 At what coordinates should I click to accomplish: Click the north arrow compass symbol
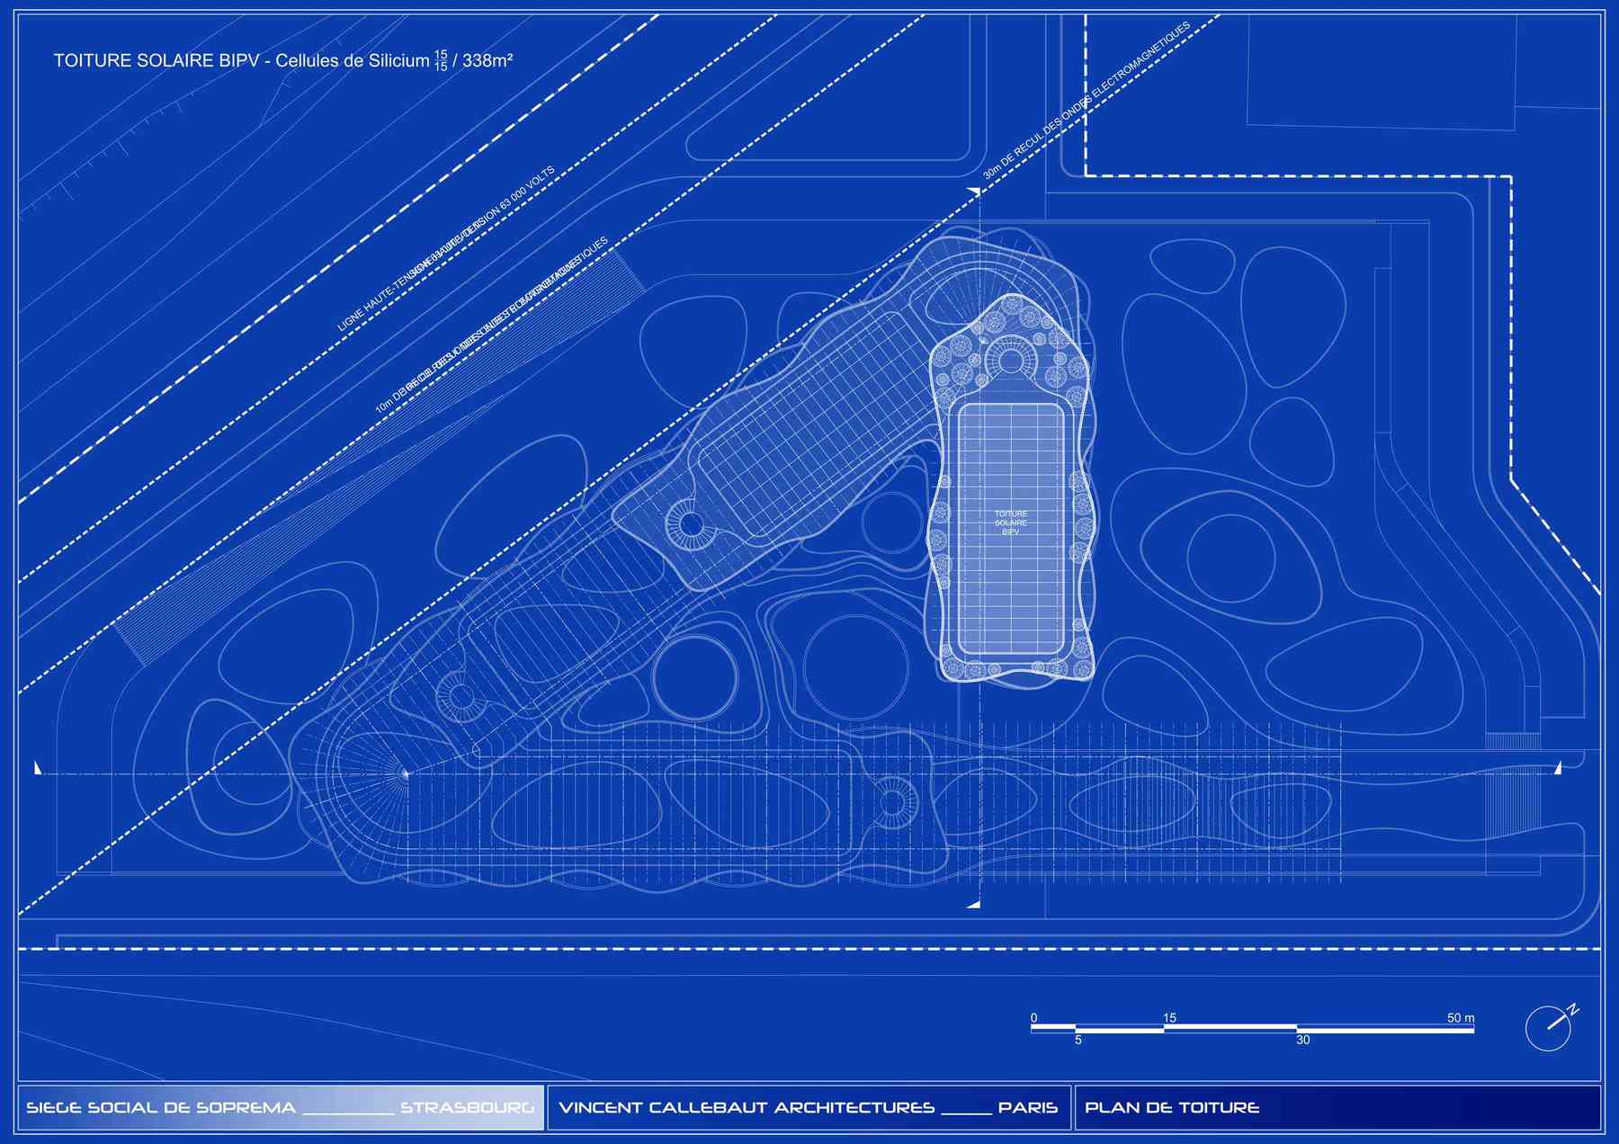[x=1549, y=1027]
